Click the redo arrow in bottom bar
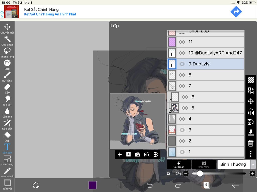257x192 pixels. click(178, 185)
